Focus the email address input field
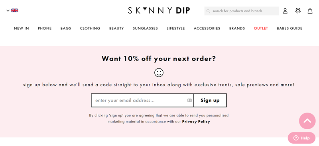Viewport: 319px width, 146px height. (x=142, y=100)
